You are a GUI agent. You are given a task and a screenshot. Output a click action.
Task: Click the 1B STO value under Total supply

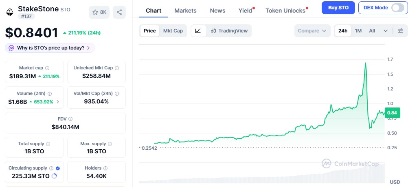(x=34, y=151)
